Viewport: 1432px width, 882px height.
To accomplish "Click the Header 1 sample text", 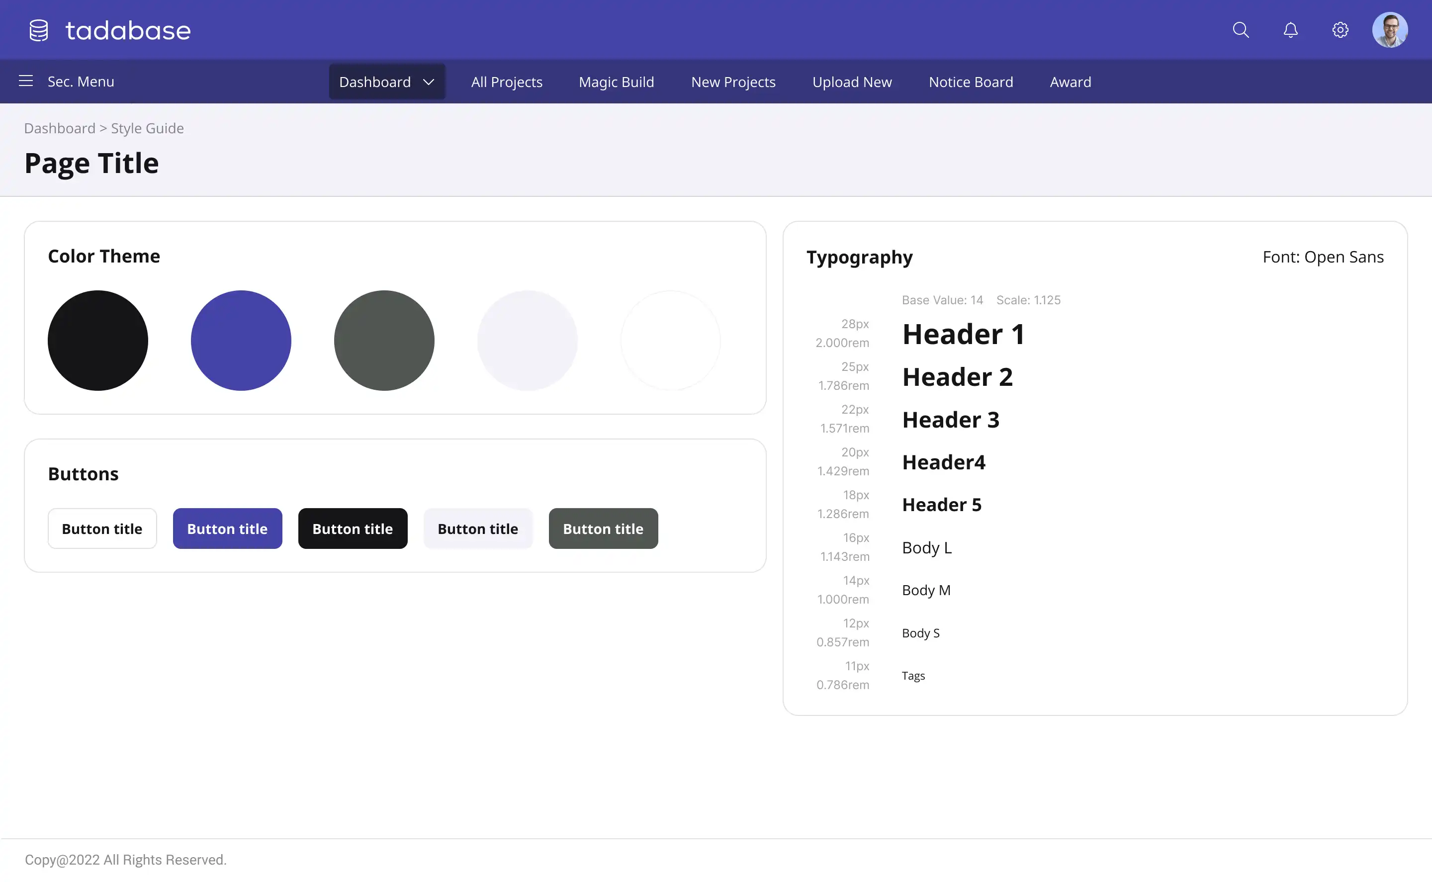I will coord(963,334).
